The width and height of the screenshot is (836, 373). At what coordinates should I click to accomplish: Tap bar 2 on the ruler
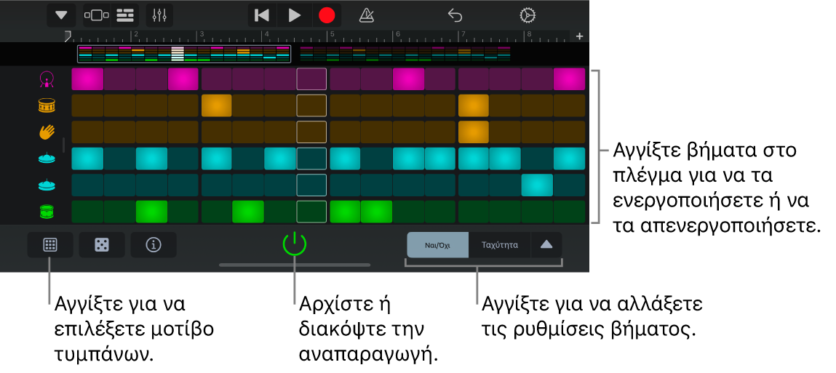tap(137, 35)
